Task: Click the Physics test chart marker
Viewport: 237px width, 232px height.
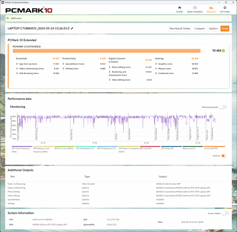Action: tap(207, 135)
